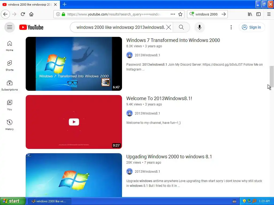This screenshot has width=274, height=205.
Task: Open the red Welcome video thumbnail
Action: point(74,122)
